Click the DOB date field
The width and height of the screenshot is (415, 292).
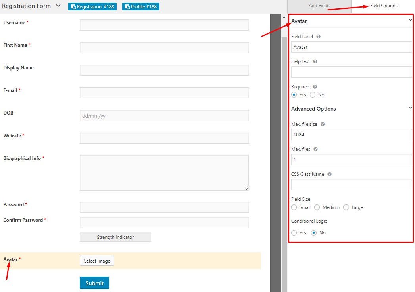pyautogui.click(x=164, y=115)
